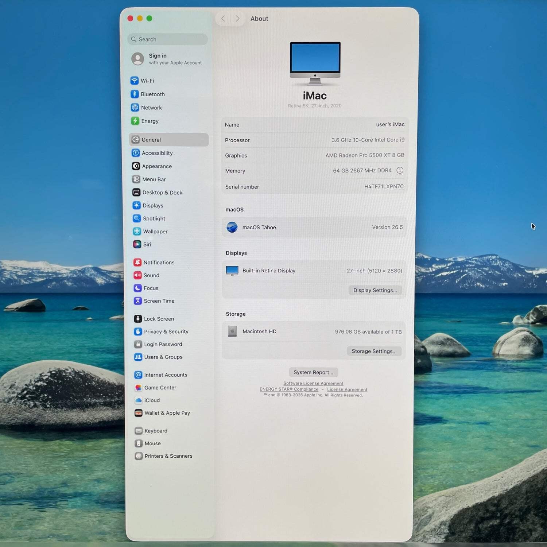Open Siri icon in sidebar
Image resolution: width=547 pixels, height=547 pixels.
[137, 244]
